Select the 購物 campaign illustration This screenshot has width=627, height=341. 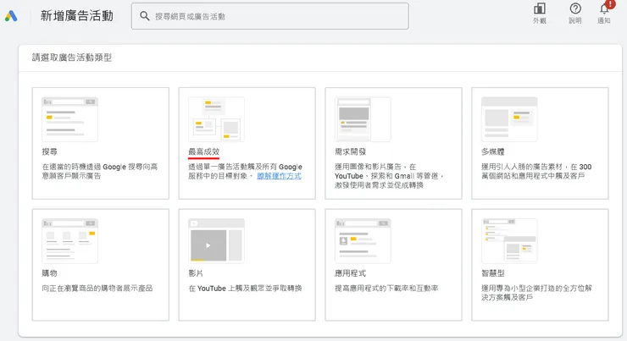point(70,241)
